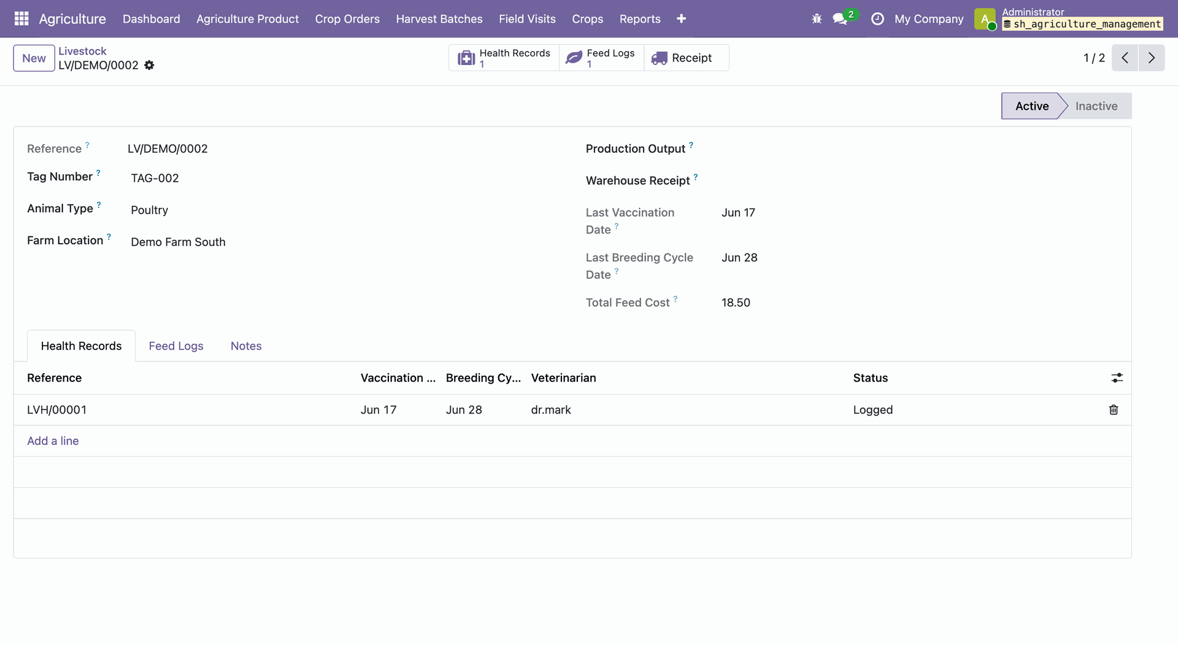Image resolution: width=1178 pixels, height=645 pixels.
Task: Delete the LVH/00001 line with trash icon
Action: coord(1114,410)
